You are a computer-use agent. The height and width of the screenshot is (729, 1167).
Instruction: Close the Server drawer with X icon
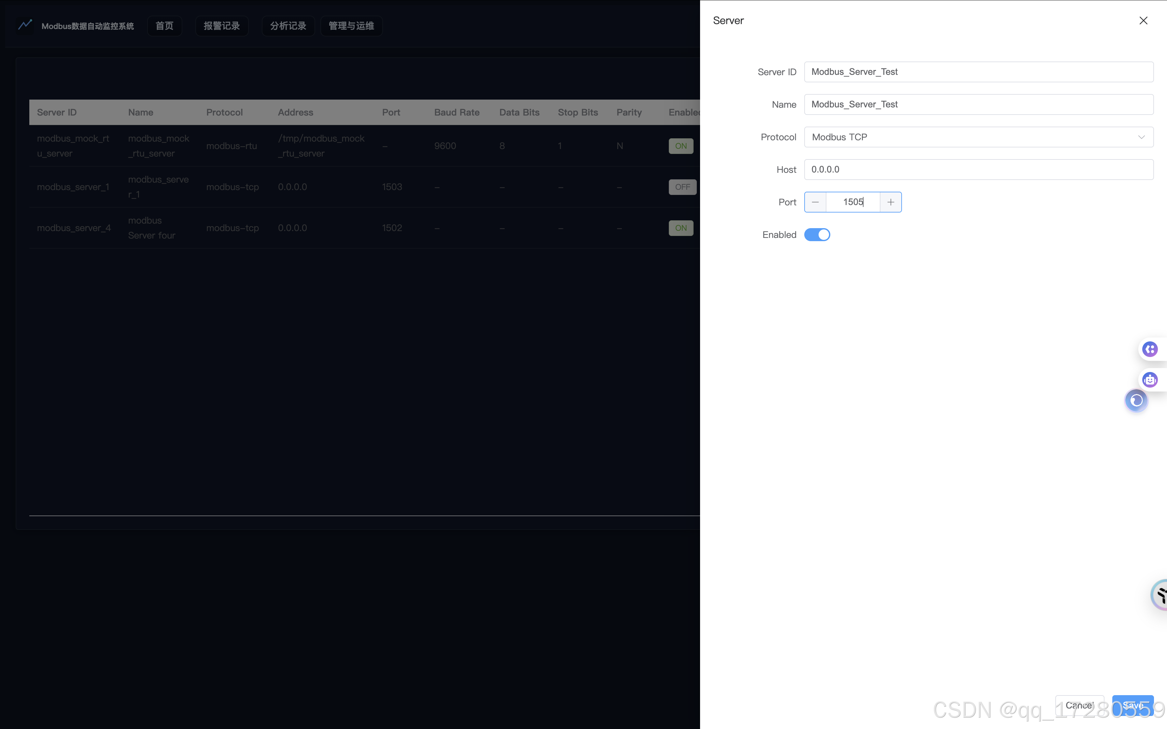[x=1143, y=21]
